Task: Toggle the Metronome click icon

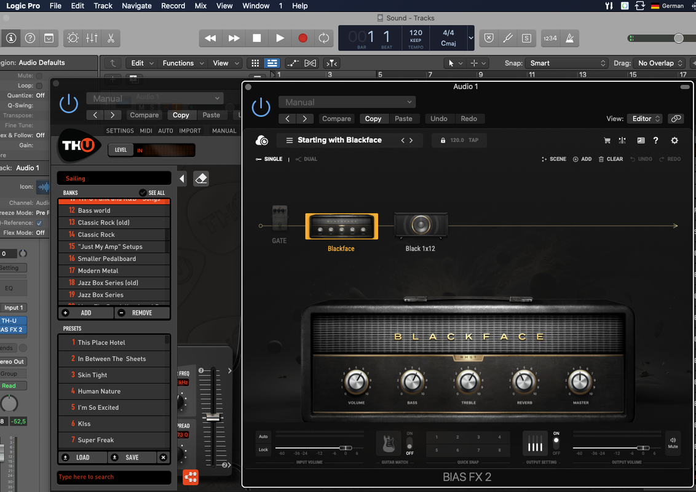Action: tap(569, 38)
